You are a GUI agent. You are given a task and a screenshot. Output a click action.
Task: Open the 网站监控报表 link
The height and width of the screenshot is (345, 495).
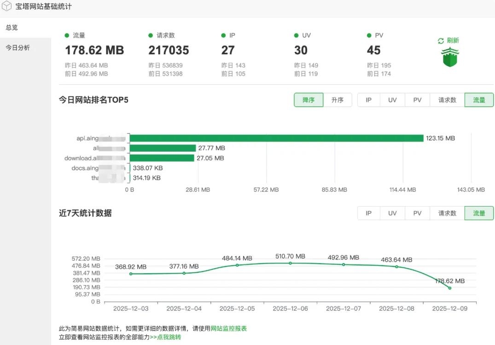228,328
